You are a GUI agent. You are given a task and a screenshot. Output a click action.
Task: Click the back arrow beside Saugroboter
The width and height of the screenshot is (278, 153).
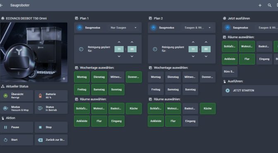1,5
